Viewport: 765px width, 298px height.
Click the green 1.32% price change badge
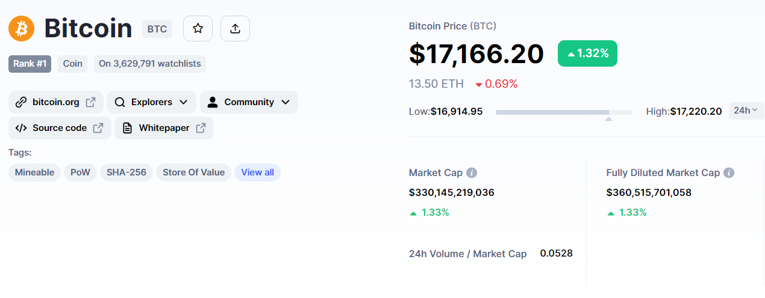click(587, 53)
